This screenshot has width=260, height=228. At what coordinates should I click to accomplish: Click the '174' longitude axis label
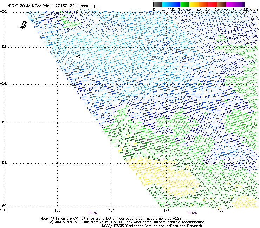click(x=166, y=210)
